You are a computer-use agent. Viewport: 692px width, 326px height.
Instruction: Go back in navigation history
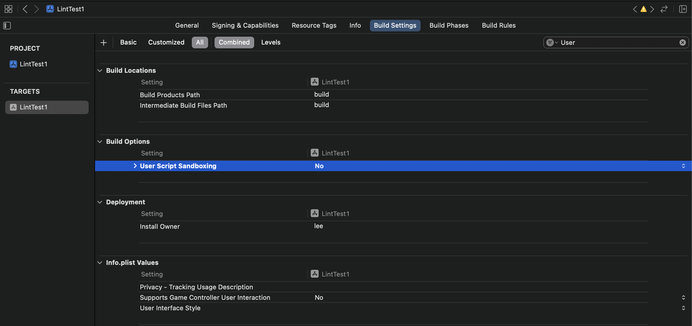(25, 9)
